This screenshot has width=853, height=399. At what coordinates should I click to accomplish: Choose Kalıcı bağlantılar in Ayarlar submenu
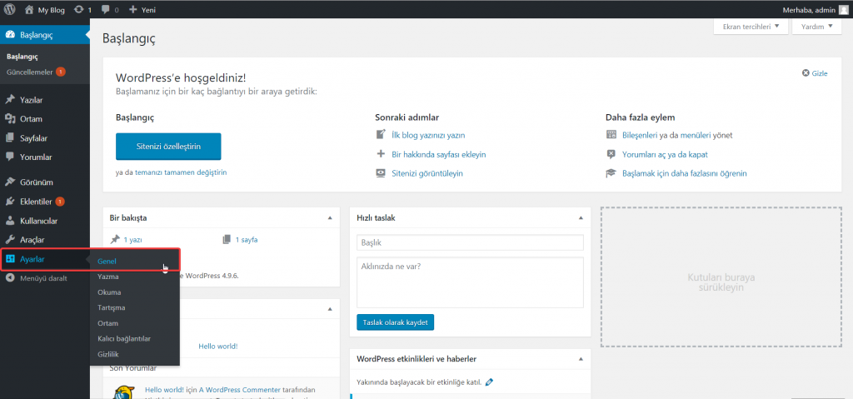123,338
